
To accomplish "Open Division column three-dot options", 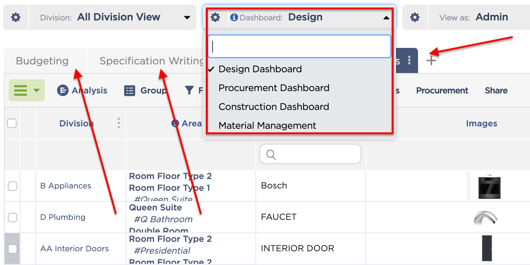I will tap(119, 123).
